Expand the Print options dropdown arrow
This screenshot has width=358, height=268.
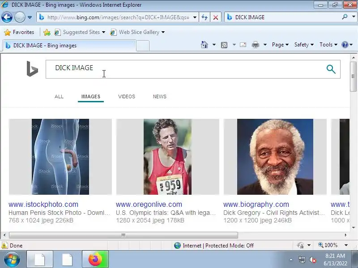tap(265, 45)
